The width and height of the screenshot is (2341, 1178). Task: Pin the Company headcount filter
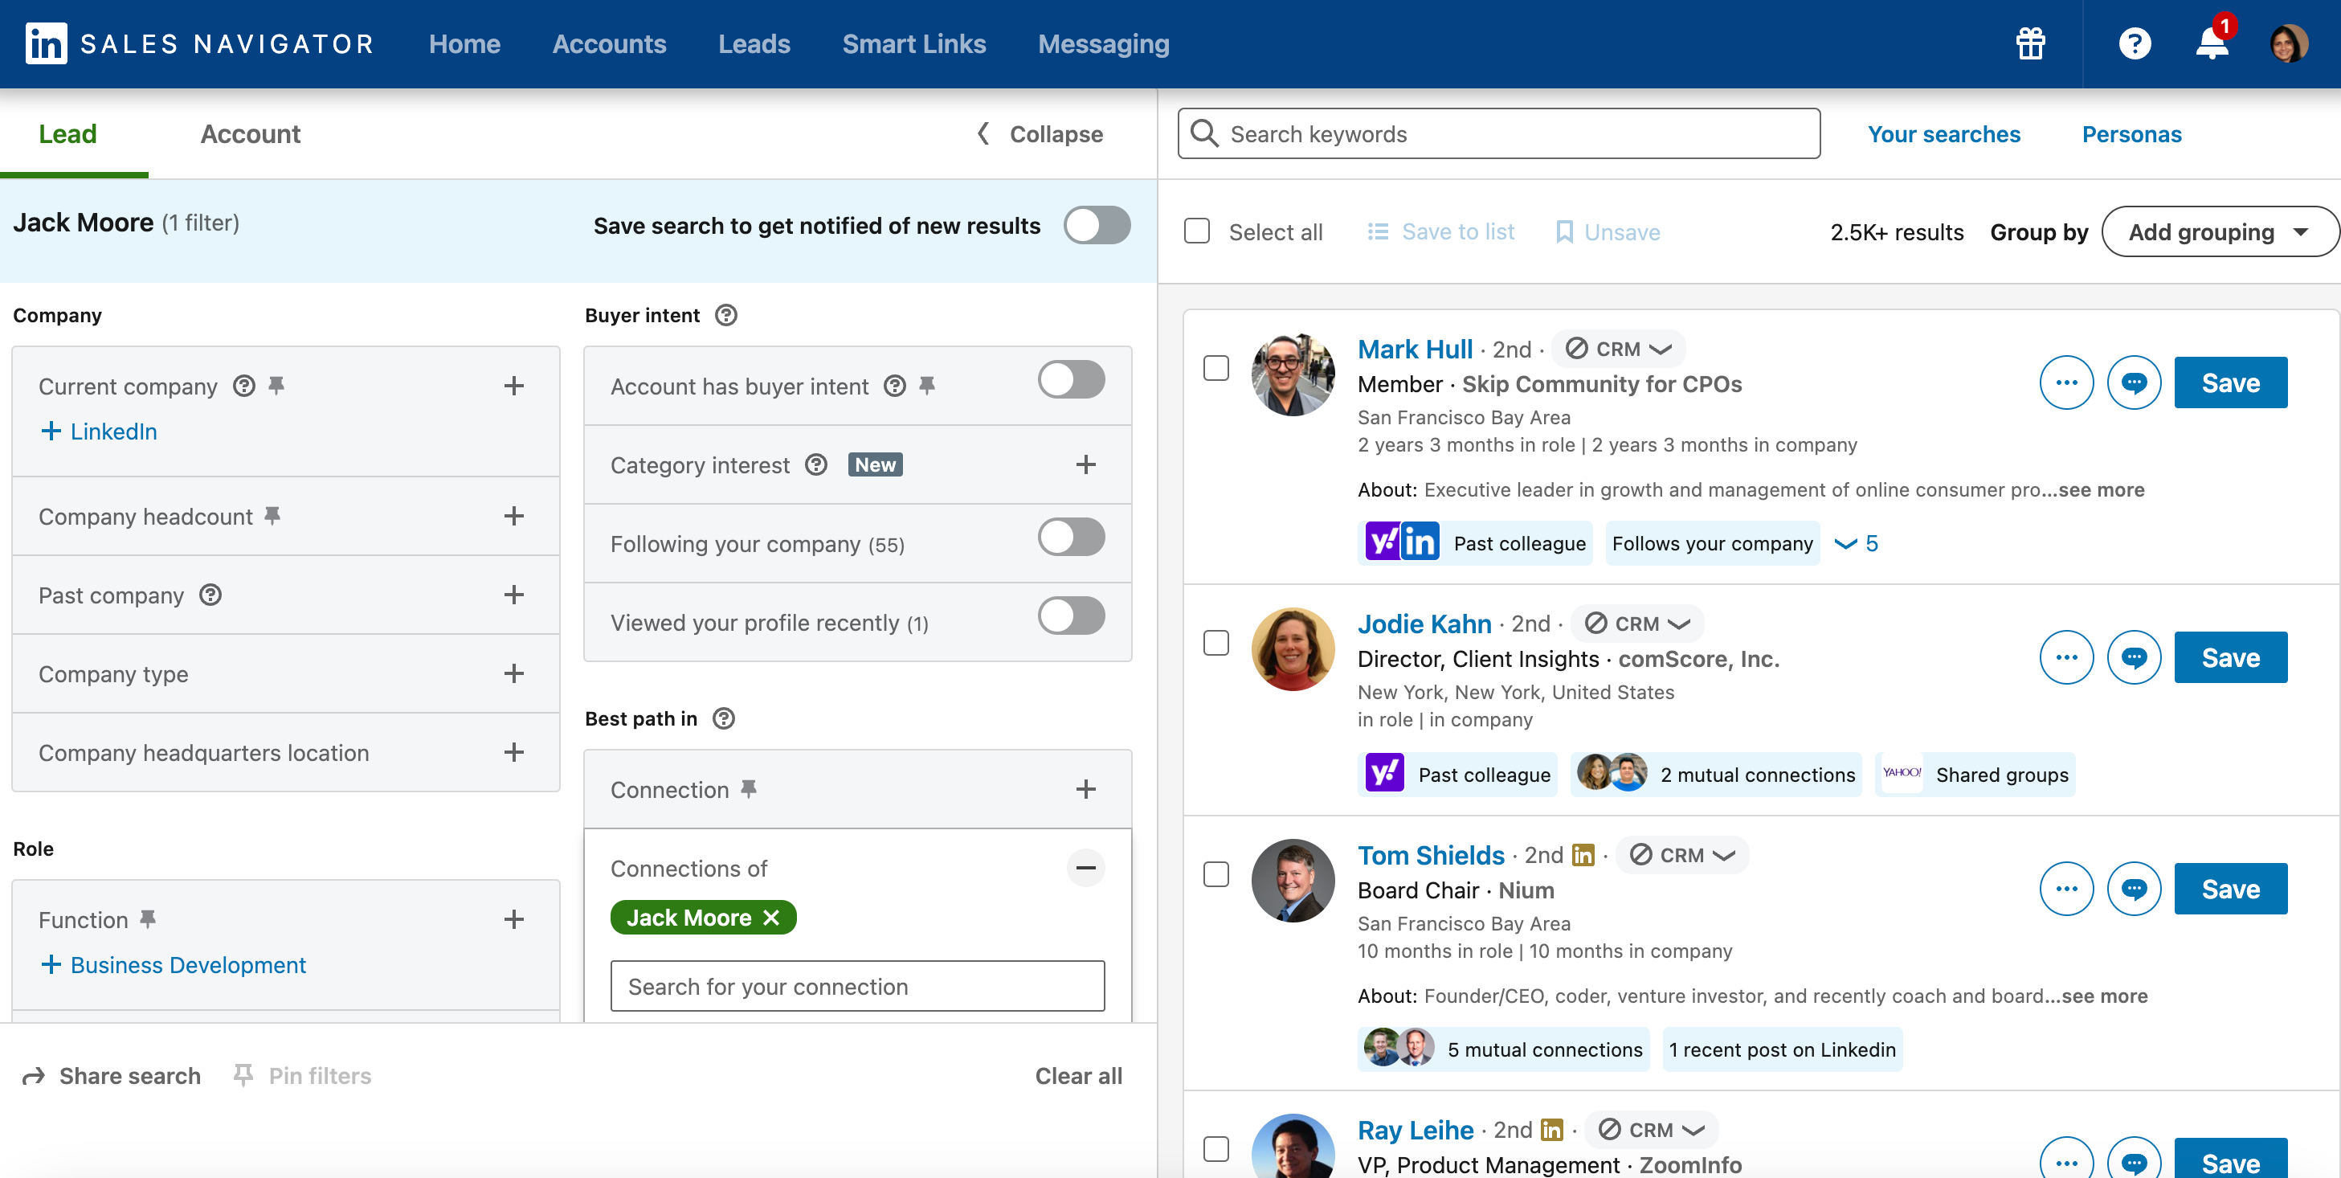[x=272, y=517]
